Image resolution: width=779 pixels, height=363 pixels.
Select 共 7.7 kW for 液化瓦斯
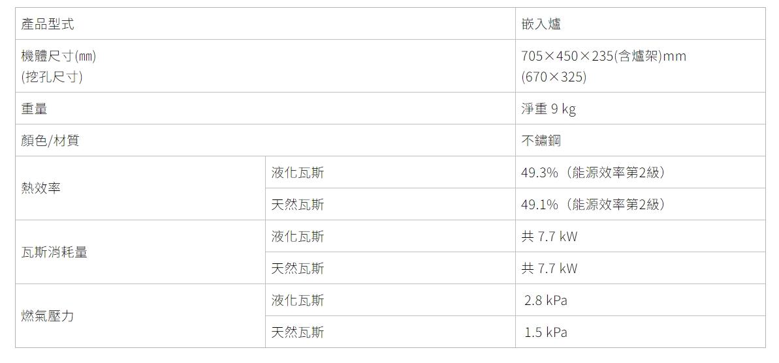pyautogui.click(x=549, y=236)
